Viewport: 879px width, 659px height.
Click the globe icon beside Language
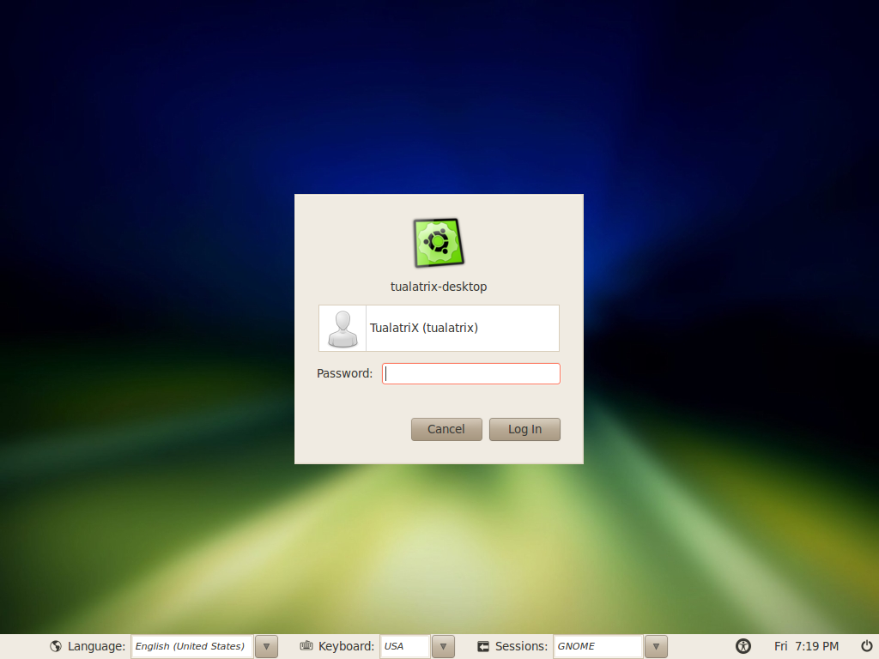pos(56,646)
